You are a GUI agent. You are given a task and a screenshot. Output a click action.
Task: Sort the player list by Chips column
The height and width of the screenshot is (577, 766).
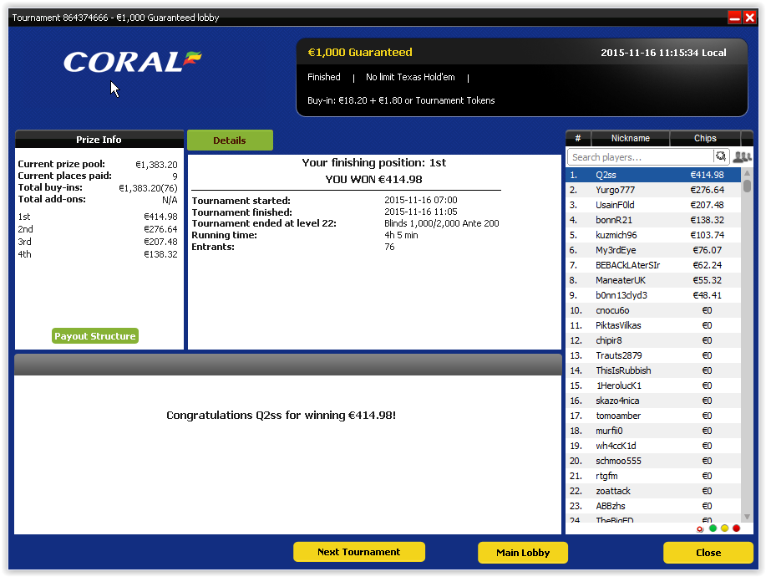pyautogui.click(x=705, y=138)
